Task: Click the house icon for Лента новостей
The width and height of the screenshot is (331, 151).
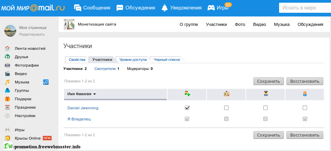Action: [7, 48]
